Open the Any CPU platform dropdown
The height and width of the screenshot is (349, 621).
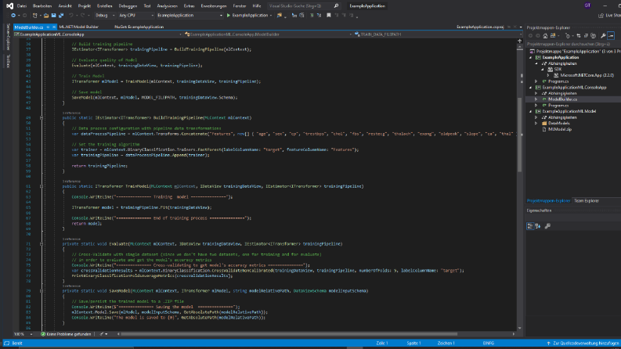pos(135,16)
